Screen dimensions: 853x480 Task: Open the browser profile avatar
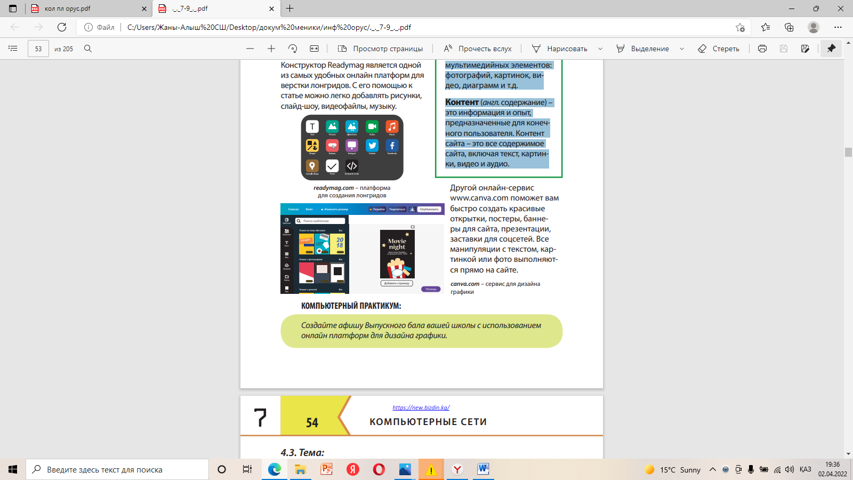[814, 27]
